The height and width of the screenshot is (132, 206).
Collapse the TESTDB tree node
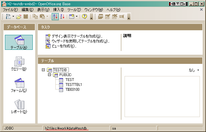43,70
